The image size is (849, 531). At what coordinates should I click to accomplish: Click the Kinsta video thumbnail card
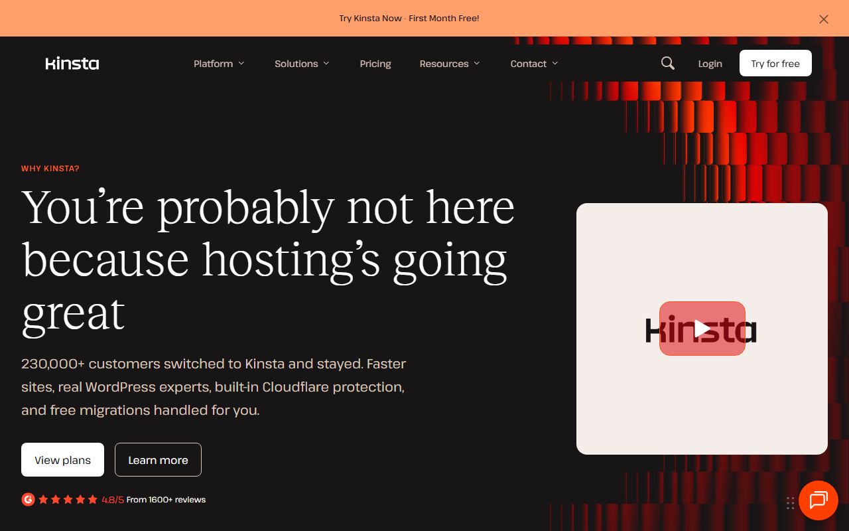[x=702, y=329]
